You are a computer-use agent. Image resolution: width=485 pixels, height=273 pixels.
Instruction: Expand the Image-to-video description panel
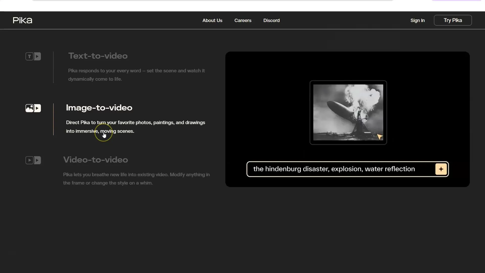click(99, 107)
